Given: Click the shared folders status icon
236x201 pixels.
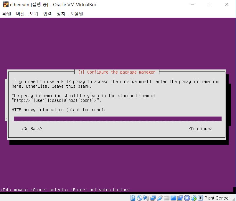Looking at the screenshot, I should point(167,198).
